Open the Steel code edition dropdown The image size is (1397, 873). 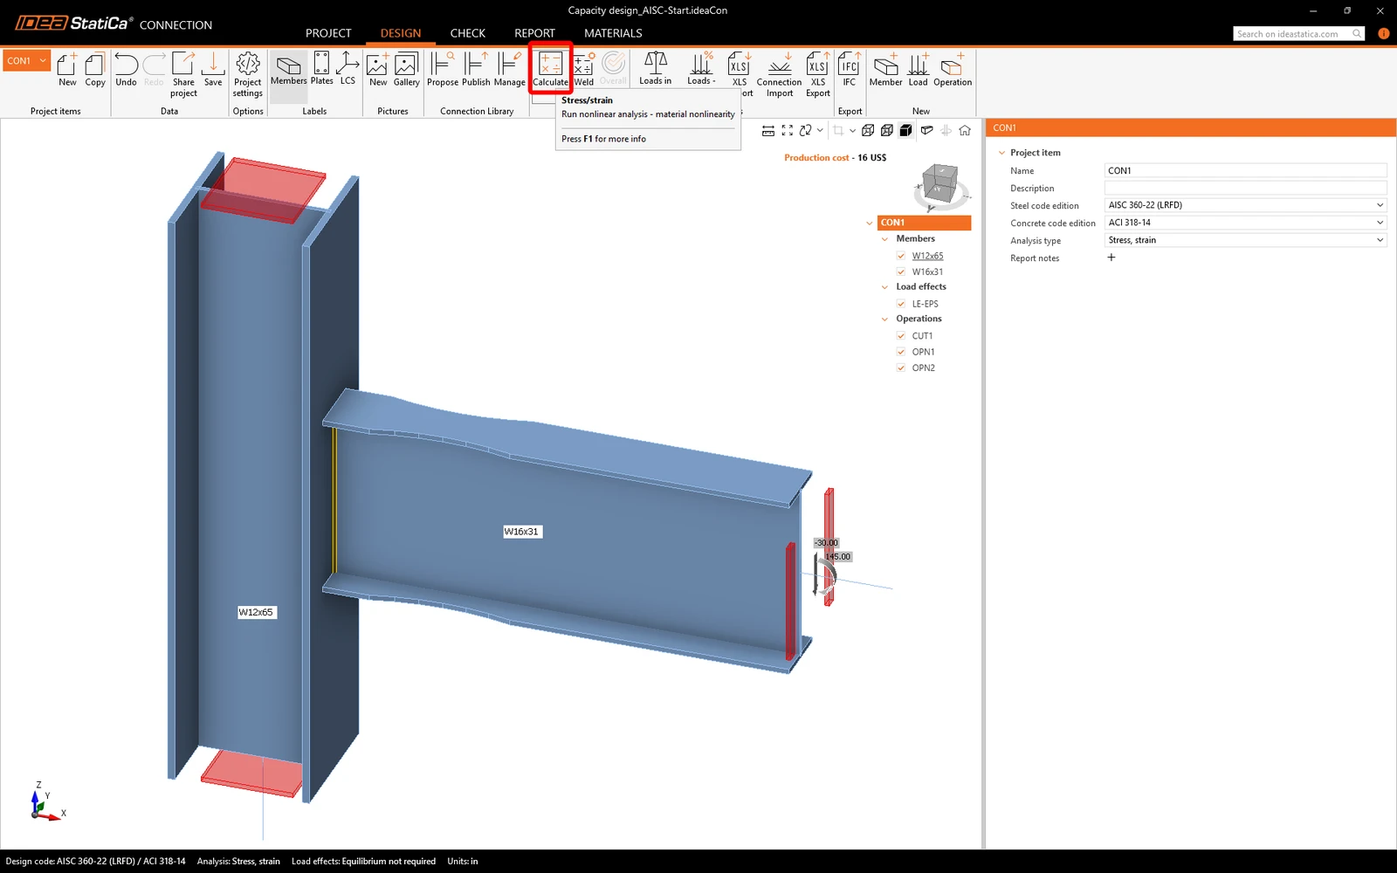coord(1245,205)
